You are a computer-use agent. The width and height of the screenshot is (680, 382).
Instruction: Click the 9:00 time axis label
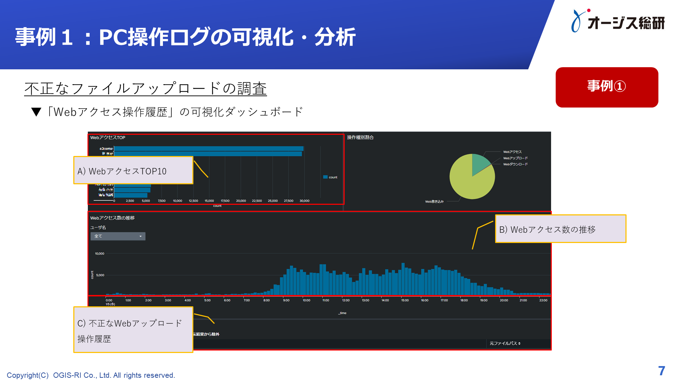click(286, 300)
